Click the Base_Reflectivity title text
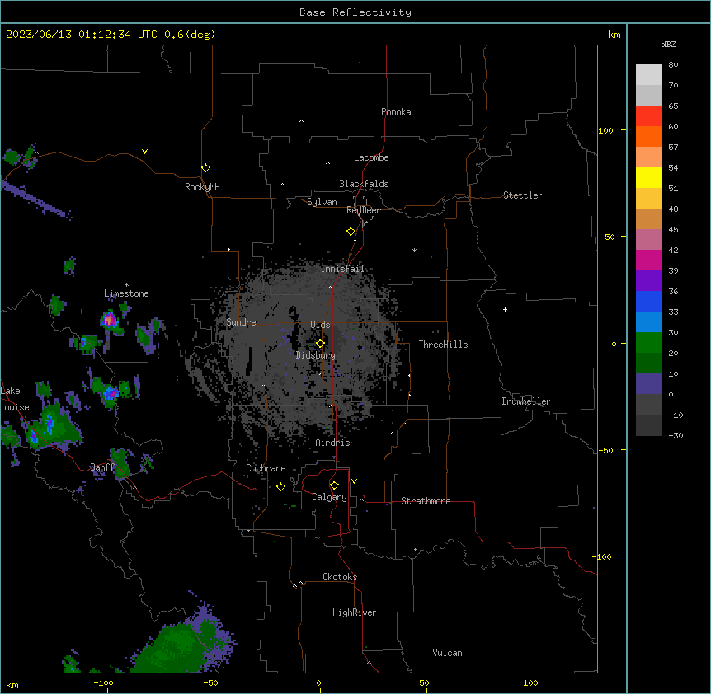711x694 pixels. point(355,12)
